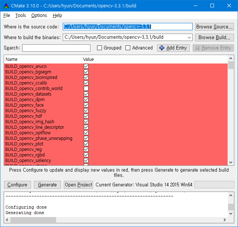
Task: Click the output log scroll left arrow
Action: (7, 220)
